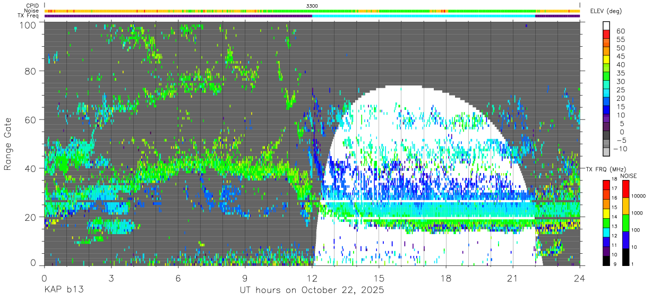This screenshot has height=301, width=652.
Task: Click the red top segment of TX FRQ colorbar
Action: point(606,185)
